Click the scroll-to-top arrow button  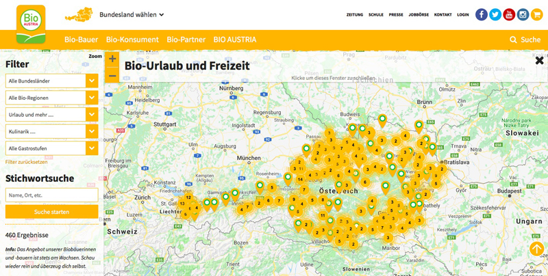tap(537, 249)
